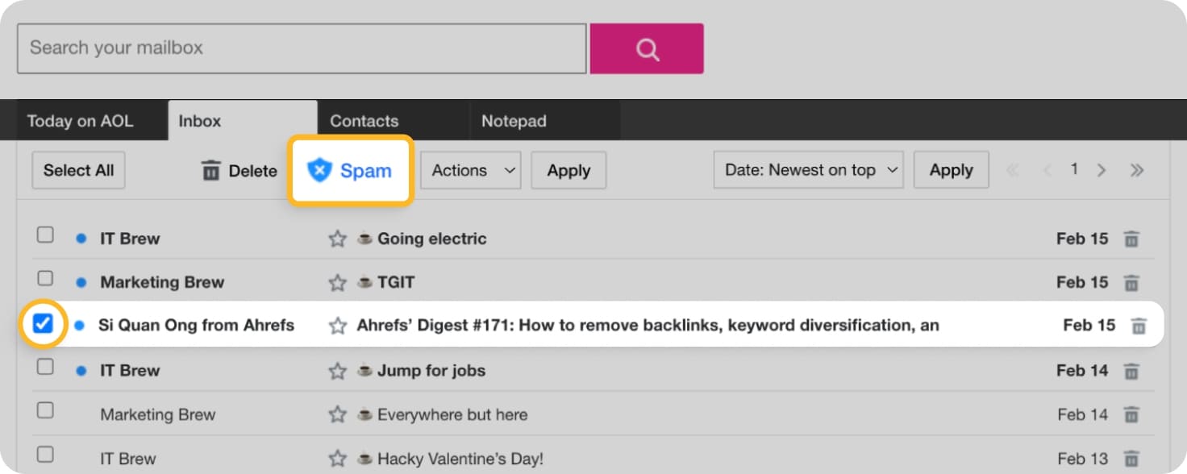Star the "Going electric" email
Viewport: 1187px width, 474px height.
point(337,239)
